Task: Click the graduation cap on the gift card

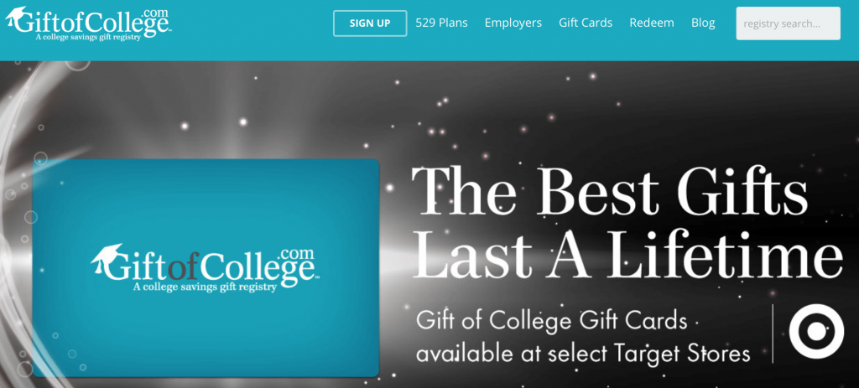Action: point(107,258)
